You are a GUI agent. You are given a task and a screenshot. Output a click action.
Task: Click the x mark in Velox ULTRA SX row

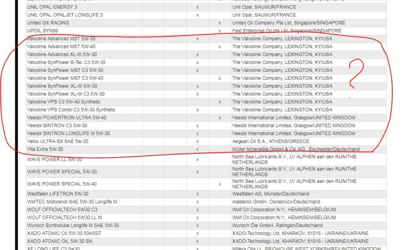[197, 142]
